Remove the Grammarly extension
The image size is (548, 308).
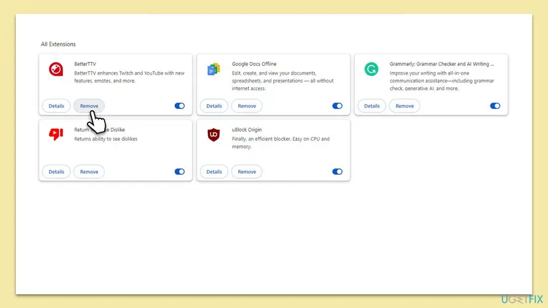(x=404, y=106)
